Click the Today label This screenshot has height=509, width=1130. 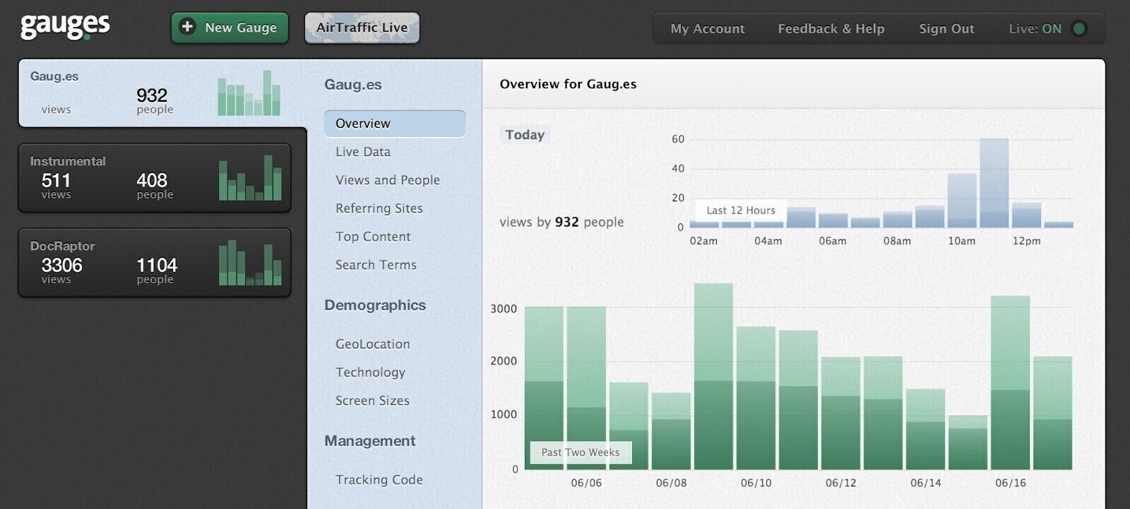pos(525,135)
